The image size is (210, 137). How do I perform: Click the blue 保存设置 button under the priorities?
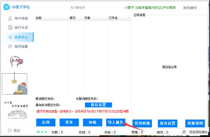point(98,105)
